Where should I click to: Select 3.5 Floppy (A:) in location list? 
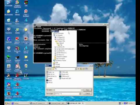60,37
